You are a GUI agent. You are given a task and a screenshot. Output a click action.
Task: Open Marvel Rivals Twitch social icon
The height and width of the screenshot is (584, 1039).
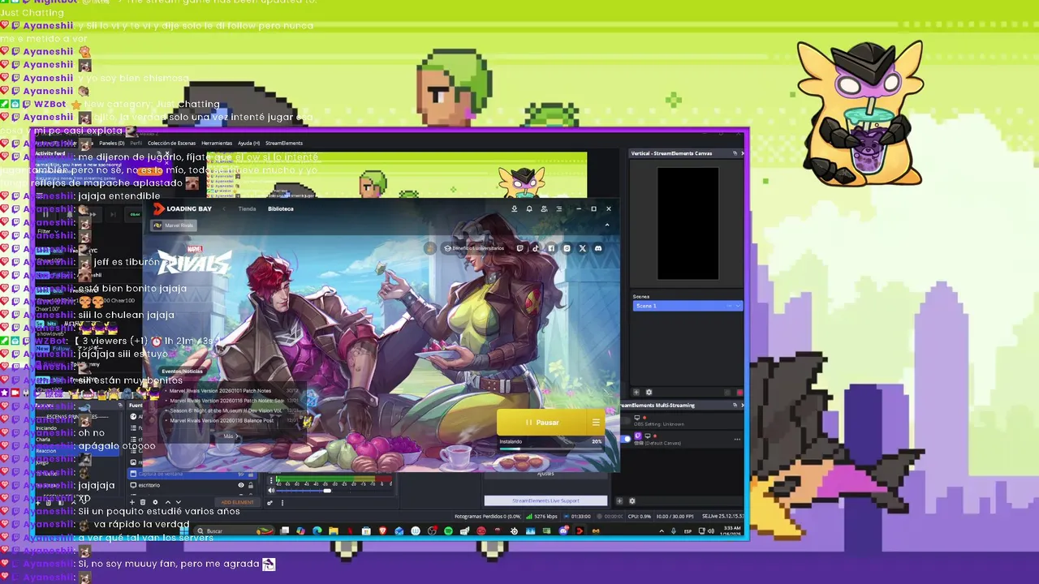pos(519,248)
